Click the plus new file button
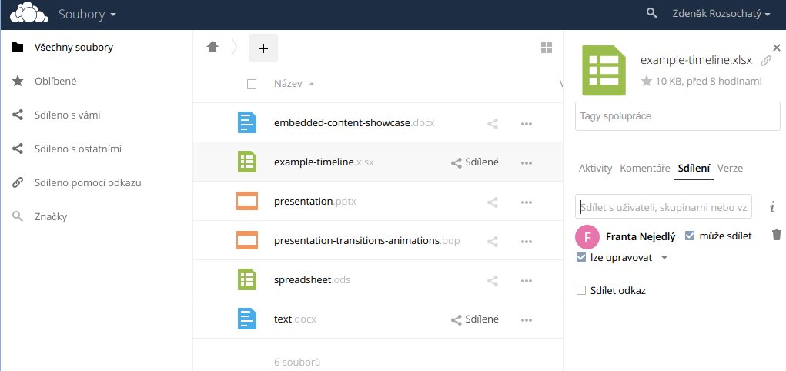 [263, 48]
